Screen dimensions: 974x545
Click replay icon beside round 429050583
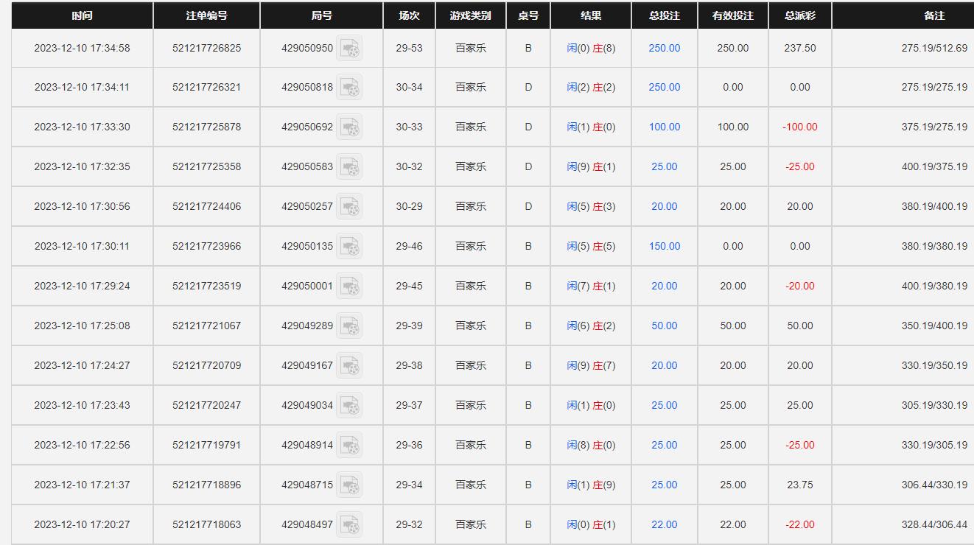(x=349, y=167)
